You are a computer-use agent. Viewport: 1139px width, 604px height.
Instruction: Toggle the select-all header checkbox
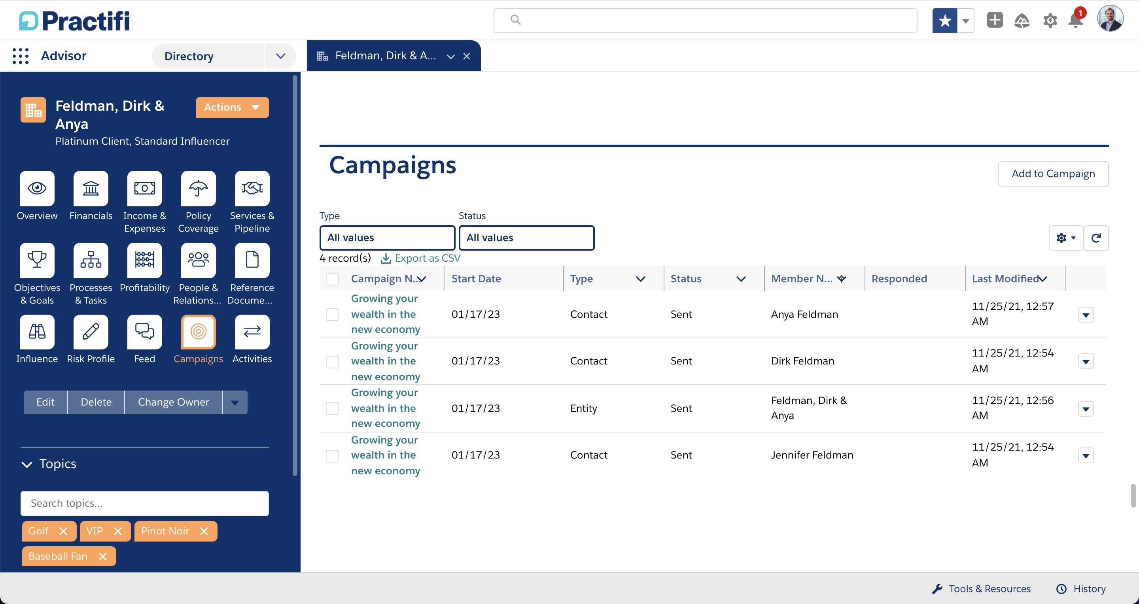pos(332,279)
